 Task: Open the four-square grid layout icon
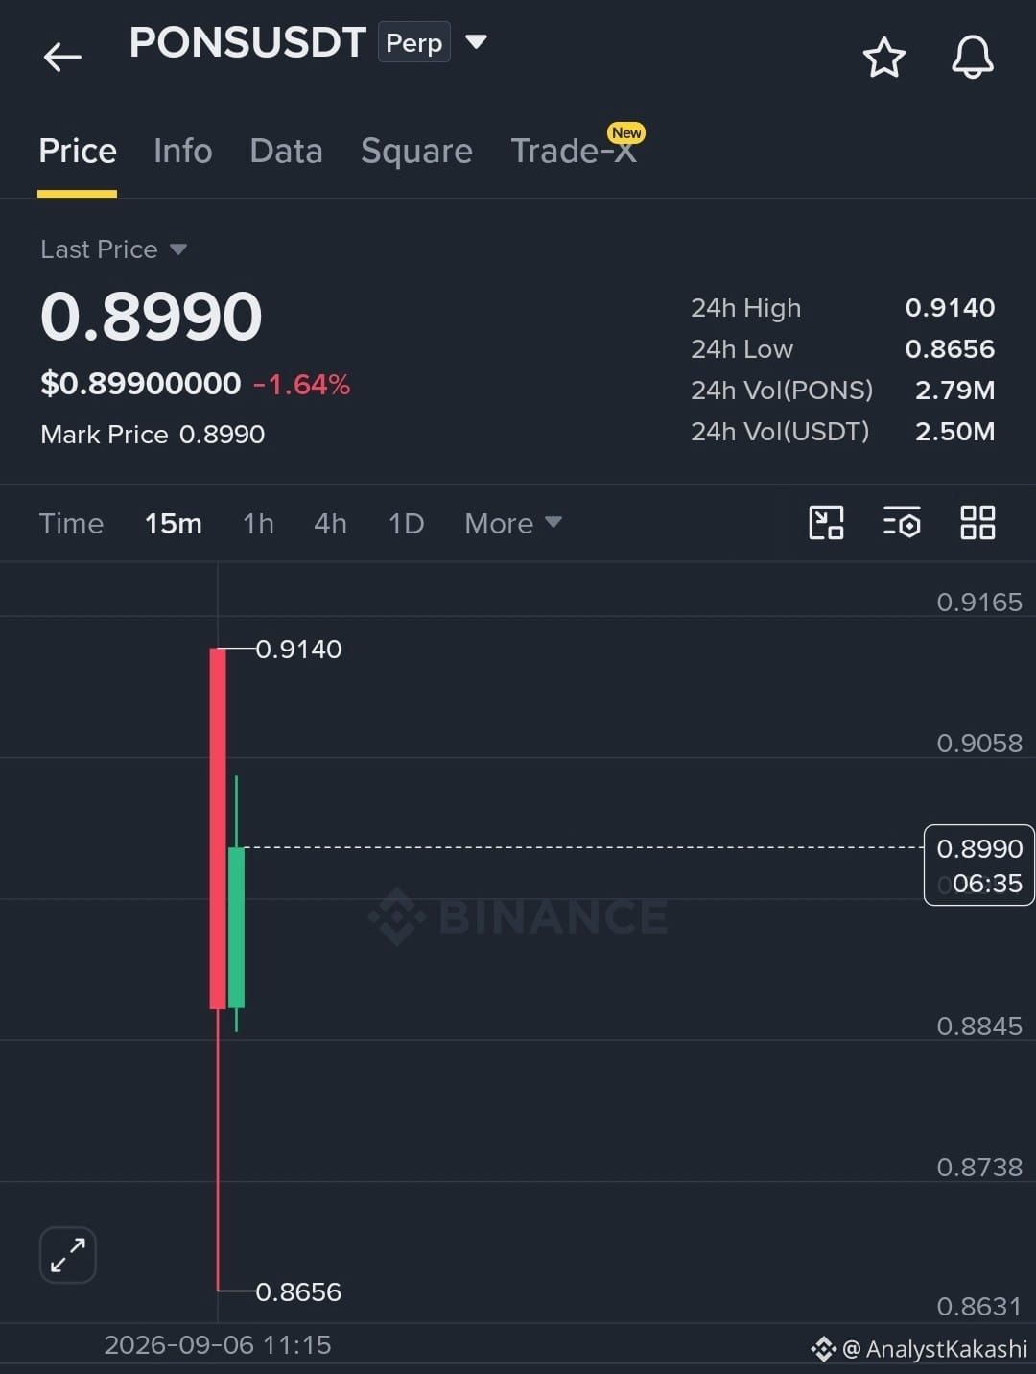977,523
